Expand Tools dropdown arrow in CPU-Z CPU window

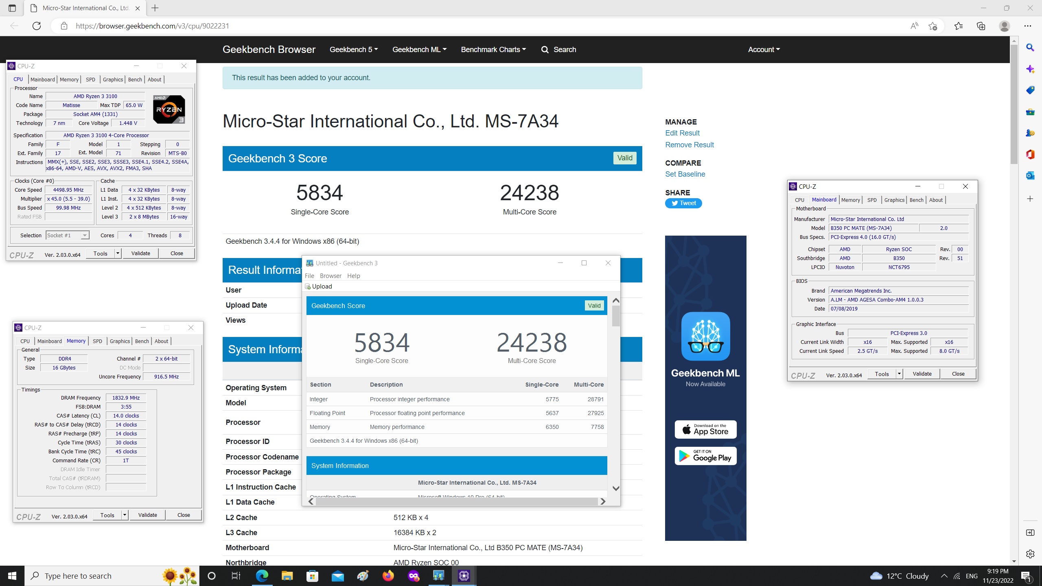tap(118, 253)
